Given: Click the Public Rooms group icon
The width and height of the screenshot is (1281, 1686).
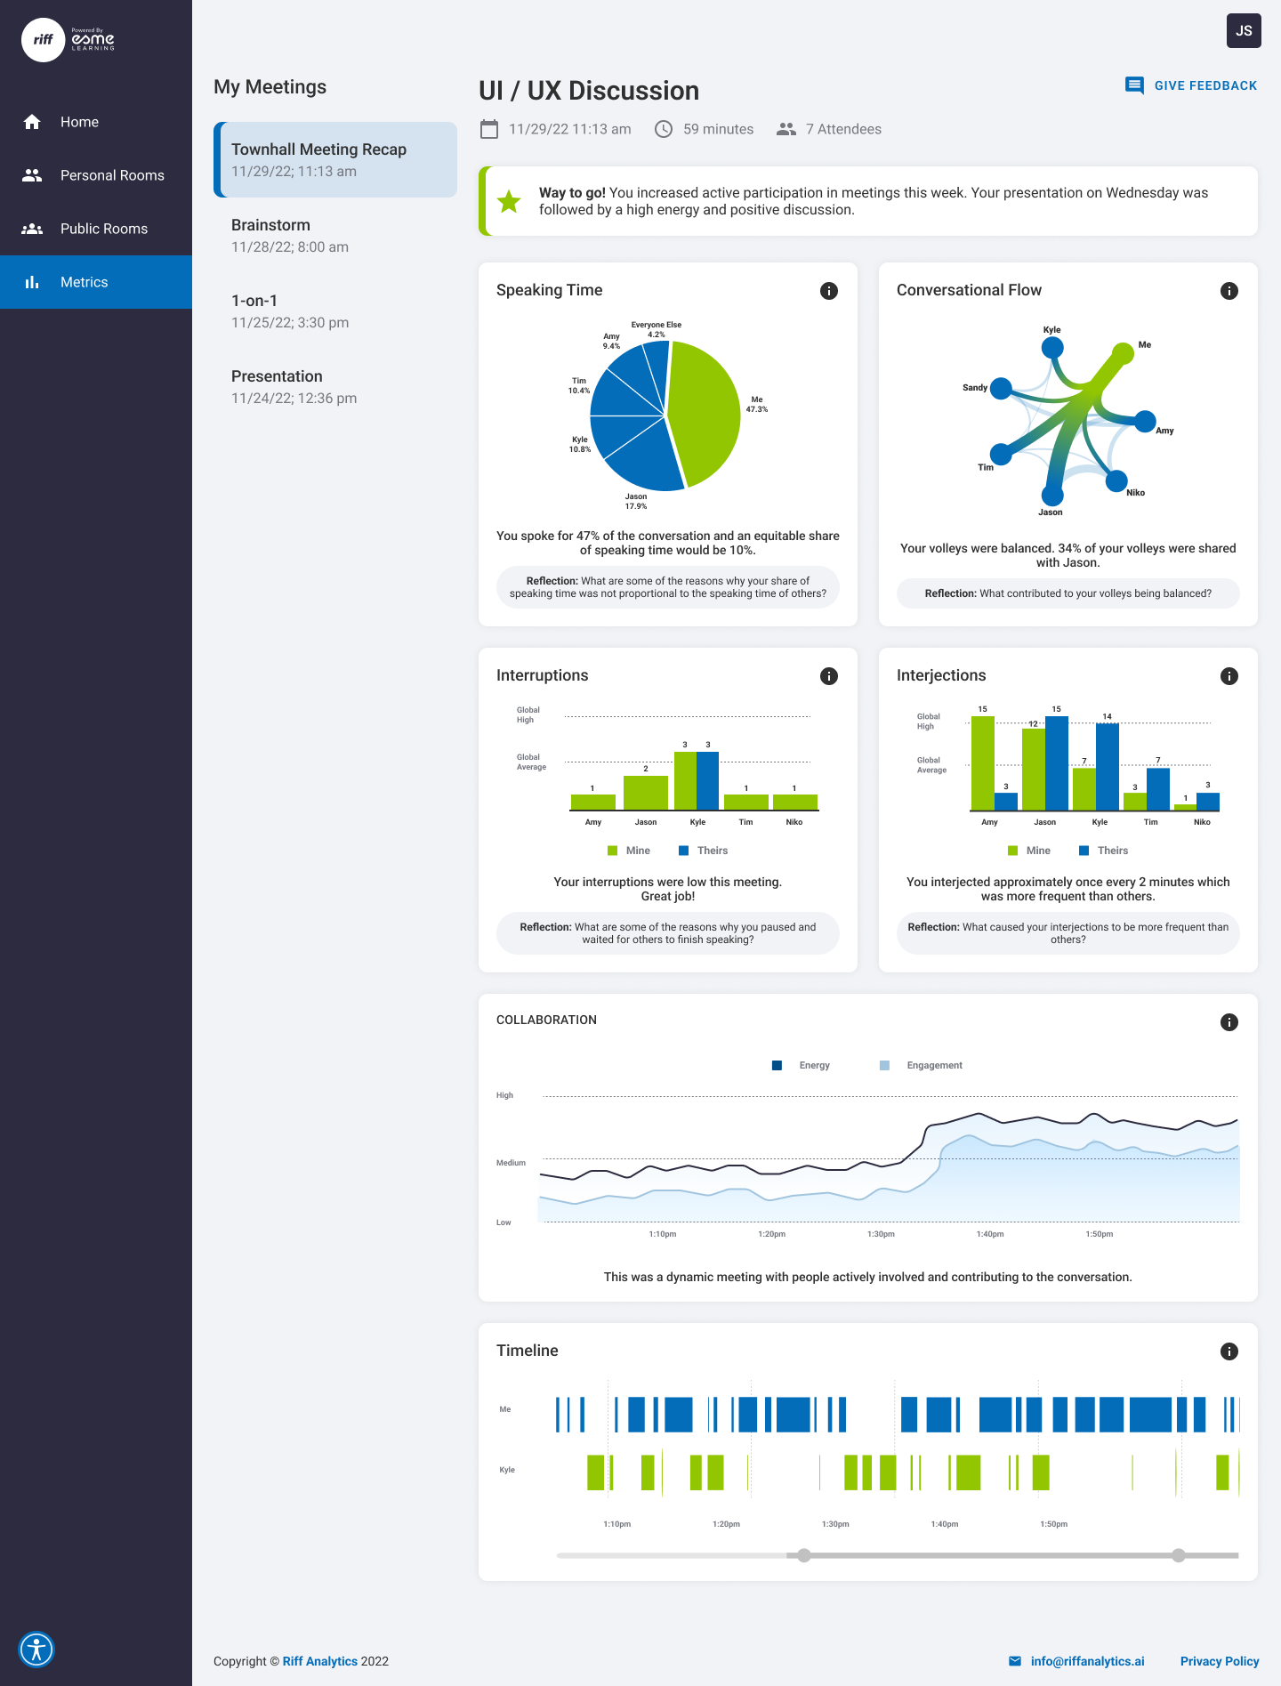Looking at the screenshot, I should tap(32, 229).
